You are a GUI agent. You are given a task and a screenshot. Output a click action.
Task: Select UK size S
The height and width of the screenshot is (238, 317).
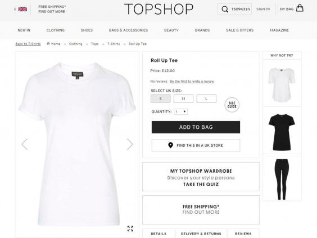click(161, 99)
